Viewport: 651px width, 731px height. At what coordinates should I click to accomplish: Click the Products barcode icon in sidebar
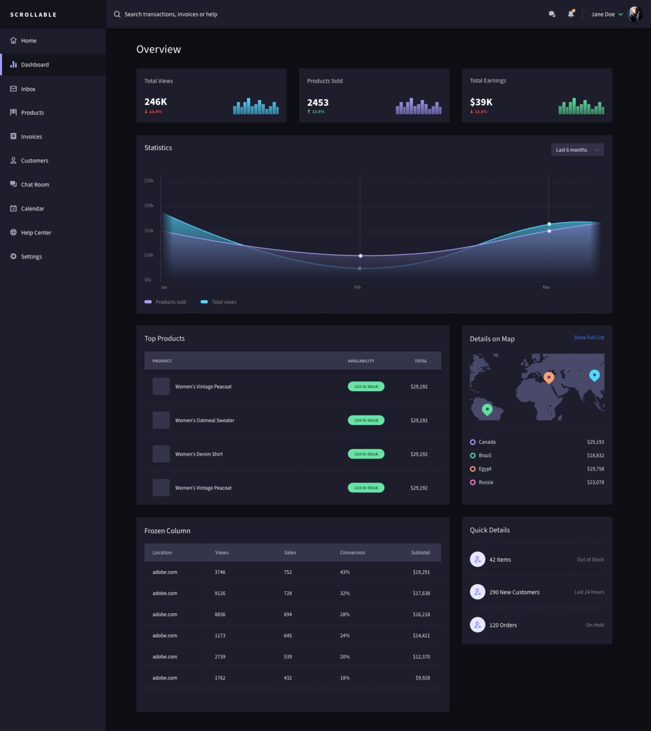coord(13,112)
